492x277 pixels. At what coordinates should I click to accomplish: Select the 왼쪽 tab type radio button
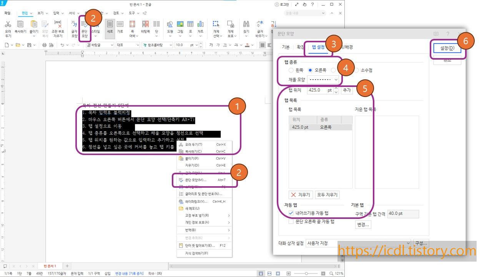[291, 70]
